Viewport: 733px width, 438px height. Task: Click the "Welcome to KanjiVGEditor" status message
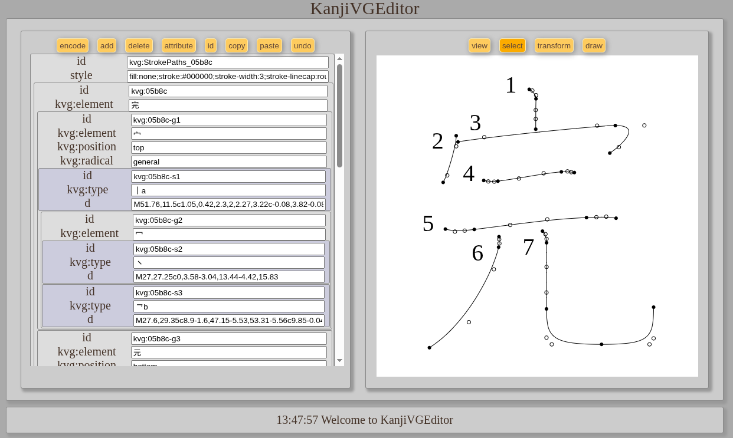(x=387, y=420)
